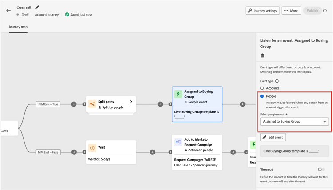Expand the Split paths chevron
The image size is (333, 190).
click(x=131, y=102)
